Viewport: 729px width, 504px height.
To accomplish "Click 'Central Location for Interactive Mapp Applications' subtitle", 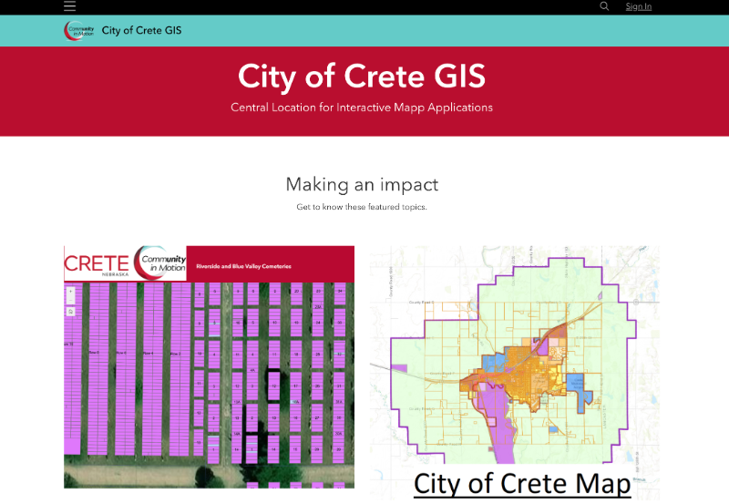I will 362,108.
